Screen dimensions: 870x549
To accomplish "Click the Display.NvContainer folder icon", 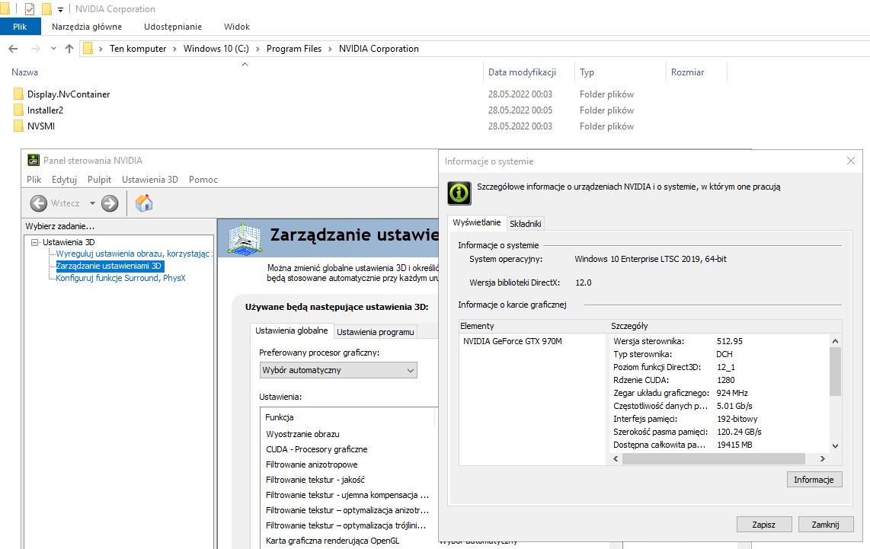I will (x=18, y=94).
